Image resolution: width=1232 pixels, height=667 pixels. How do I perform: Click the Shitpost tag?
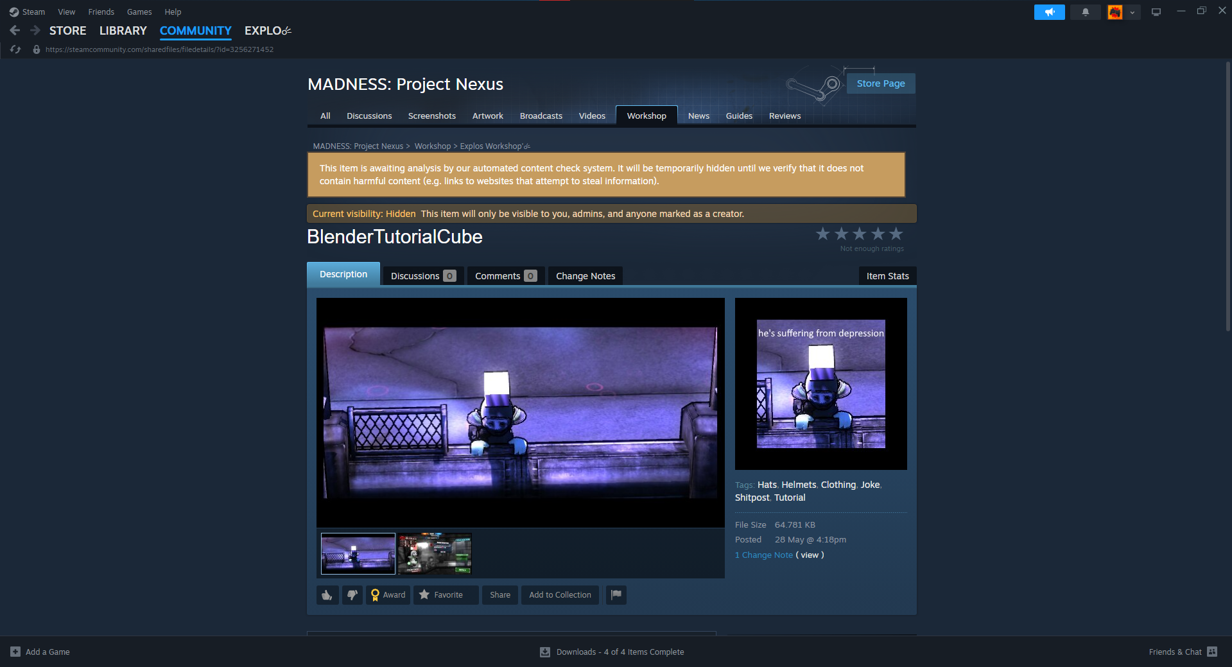click(752, 498)
